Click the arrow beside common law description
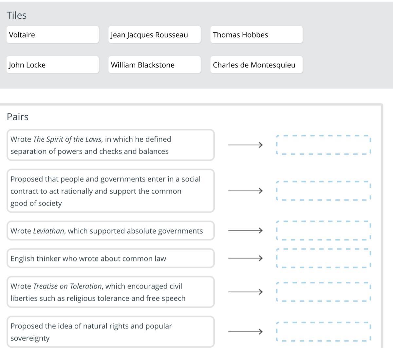 (245, 258)
